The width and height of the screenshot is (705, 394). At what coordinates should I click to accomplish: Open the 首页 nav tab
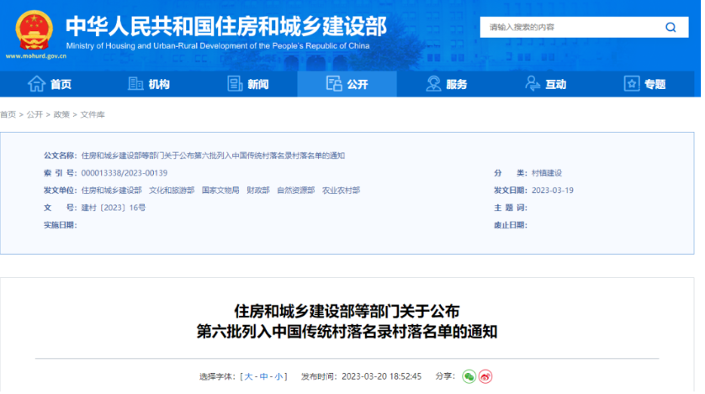tap(50, 84)
